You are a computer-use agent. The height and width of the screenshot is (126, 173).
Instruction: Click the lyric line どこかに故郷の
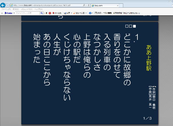click(127, 60)
